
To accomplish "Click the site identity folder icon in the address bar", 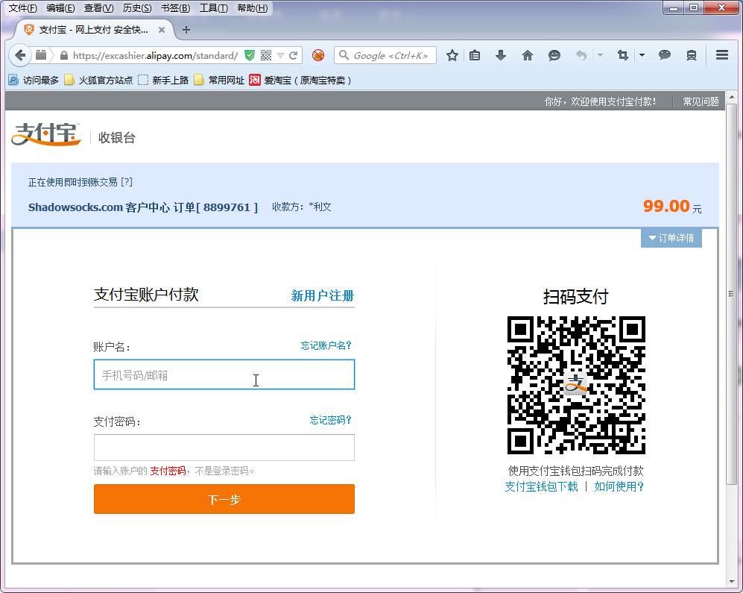I will [41, 55].
